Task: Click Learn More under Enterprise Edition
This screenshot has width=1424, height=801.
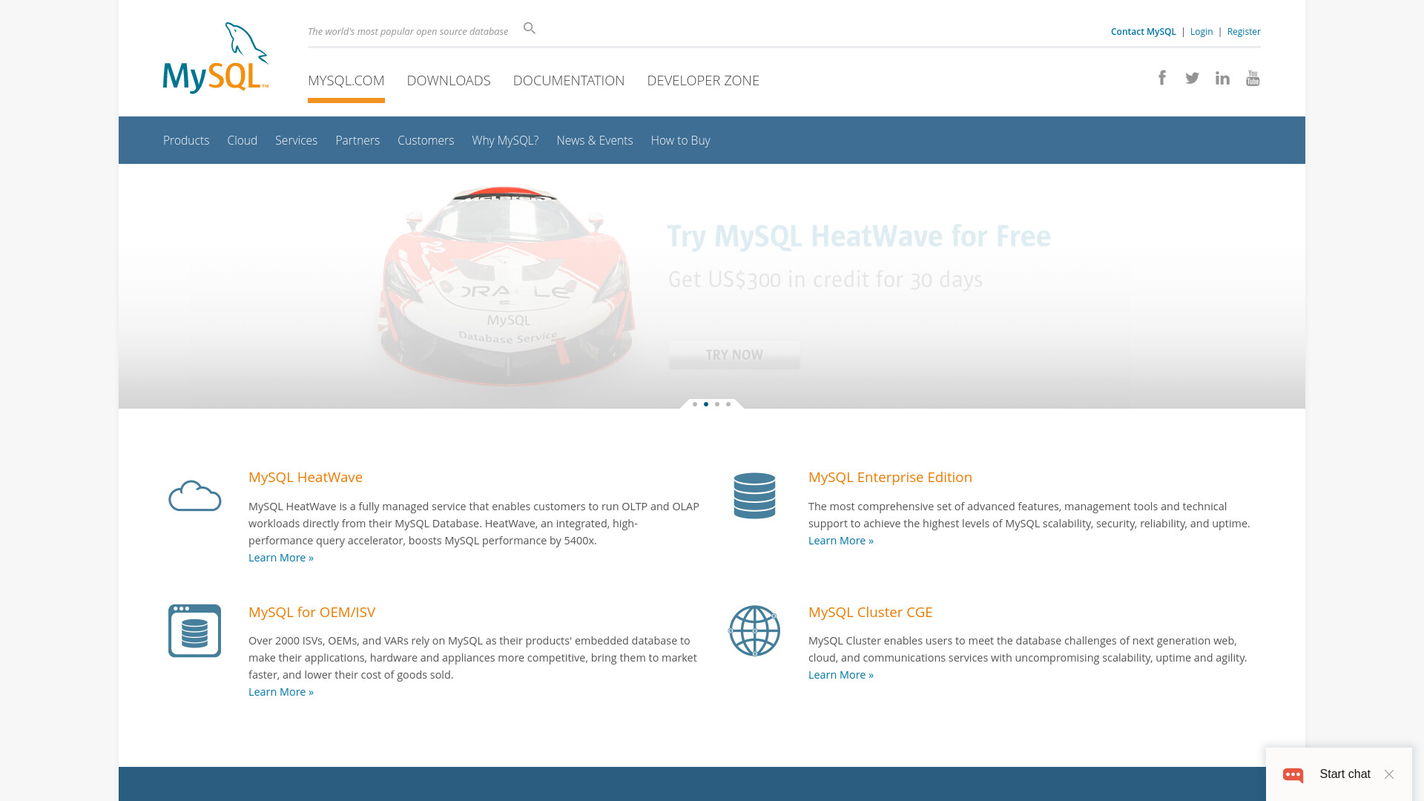Action: (x=841, y=541)
